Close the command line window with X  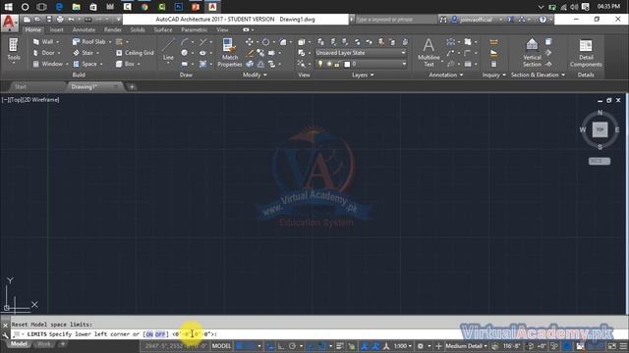tap(5, 325)
